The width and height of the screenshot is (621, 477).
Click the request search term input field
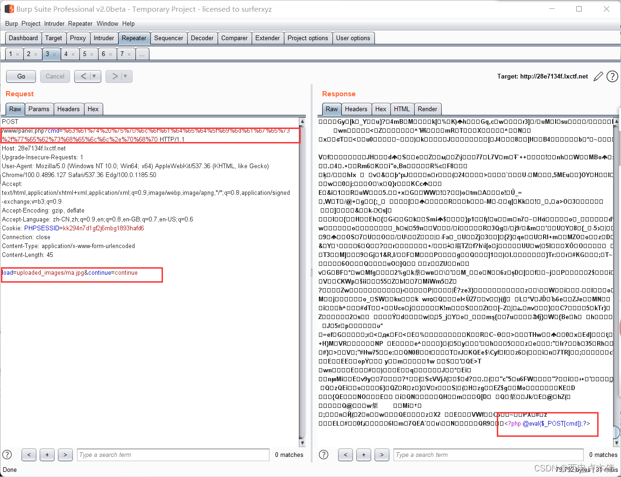pyautogui.click(x=173, y=455)
